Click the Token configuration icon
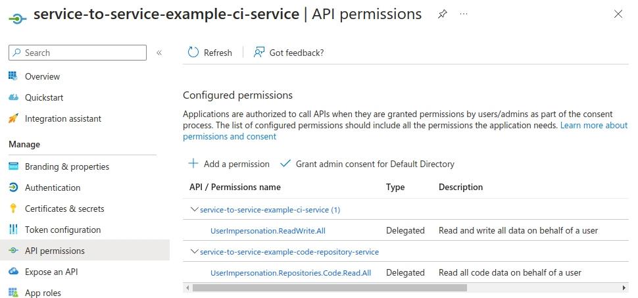Viewport: 638px width, 298px height. 13,230
